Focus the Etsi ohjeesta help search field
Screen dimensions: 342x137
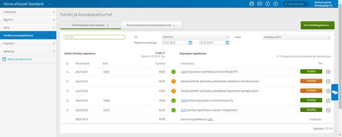(295, 4)
